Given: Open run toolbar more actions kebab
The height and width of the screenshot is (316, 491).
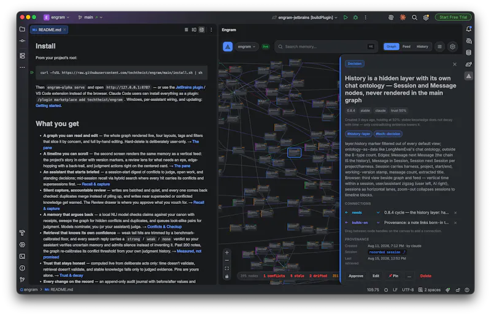Looking at the screenshot, I should 365,18.
